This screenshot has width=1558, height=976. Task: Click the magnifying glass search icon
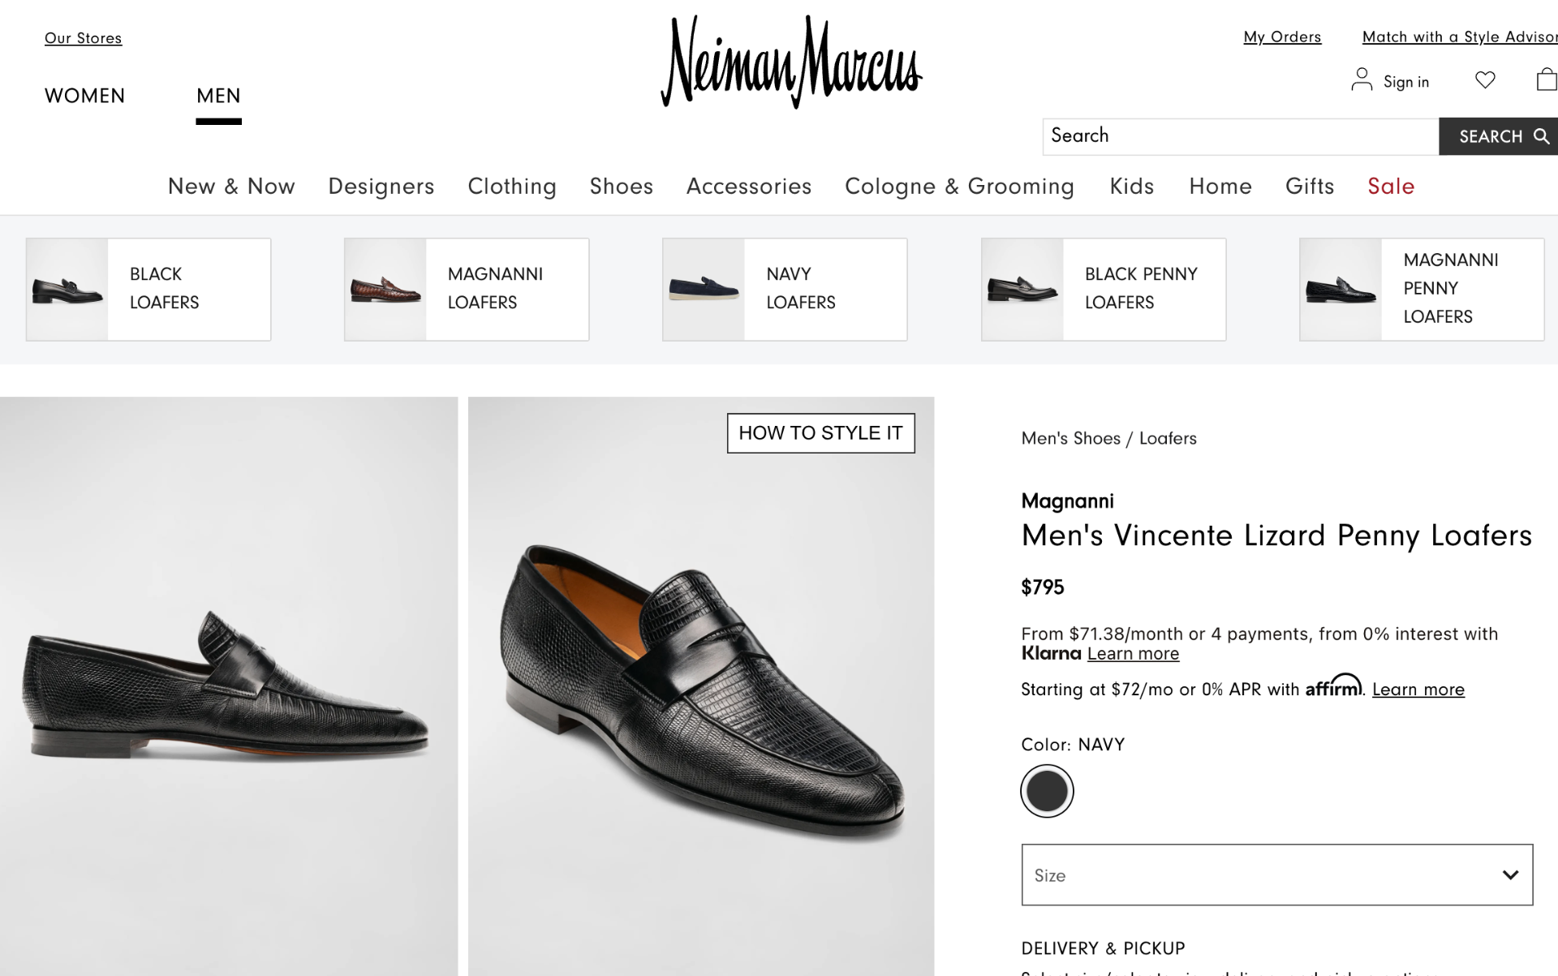tap(1540, 136)
